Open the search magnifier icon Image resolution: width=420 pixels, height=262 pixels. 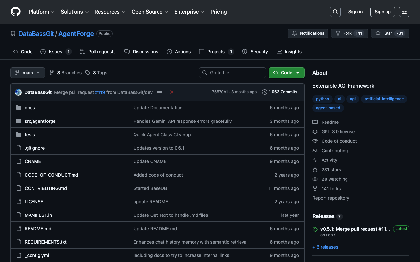[335, 12]
